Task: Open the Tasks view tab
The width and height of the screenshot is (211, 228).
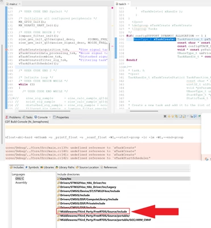Action: point(28,117)
